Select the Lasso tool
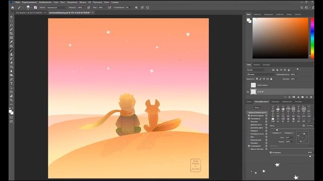This screenshot has width=323, height=181. [x=11, y=25]
